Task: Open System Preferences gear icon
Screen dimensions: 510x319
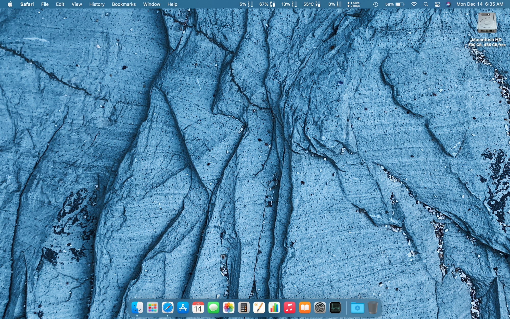Action: coord(320,308)
